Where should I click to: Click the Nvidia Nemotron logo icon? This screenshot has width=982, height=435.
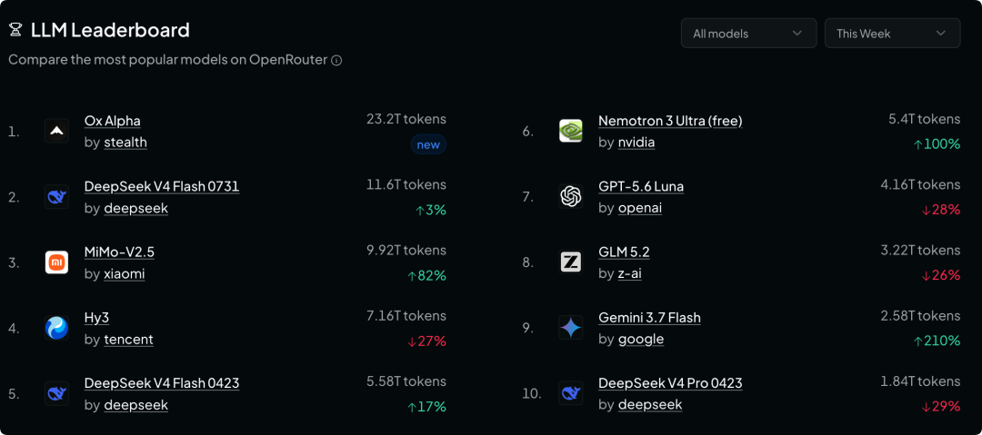[x=570, y=131]
